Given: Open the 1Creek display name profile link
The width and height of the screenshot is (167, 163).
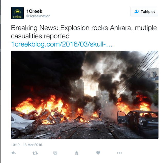Looking at the screenshot, I should pyautogui.click(x=34, y=11).
